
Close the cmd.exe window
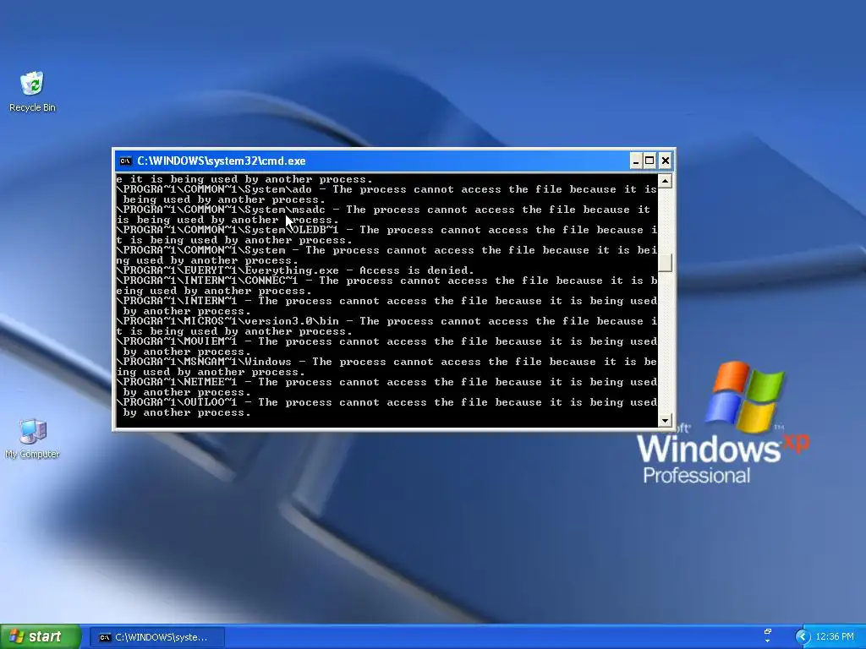click(665, 161)
